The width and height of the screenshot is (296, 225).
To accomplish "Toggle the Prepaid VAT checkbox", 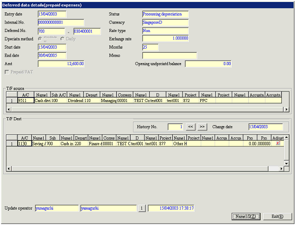I will [7, 72].
